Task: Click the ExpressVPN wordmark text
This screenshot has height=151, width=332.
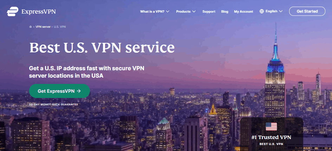Action: coord(39,12)
